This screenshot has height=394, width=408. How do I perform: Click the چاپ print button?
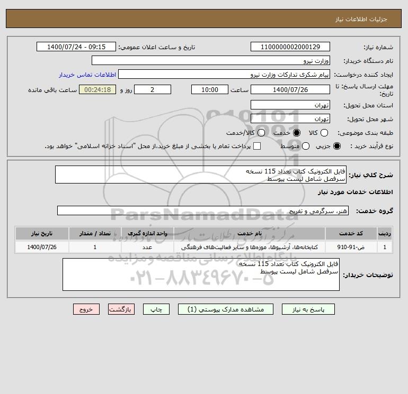pos(156,309)
